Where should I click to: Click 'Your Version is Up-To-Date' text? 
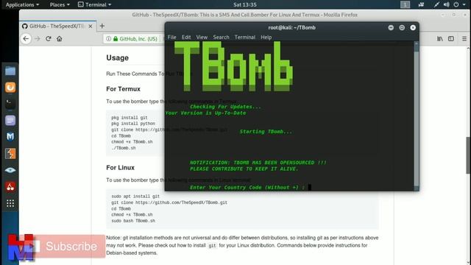(x=205, y=113)
